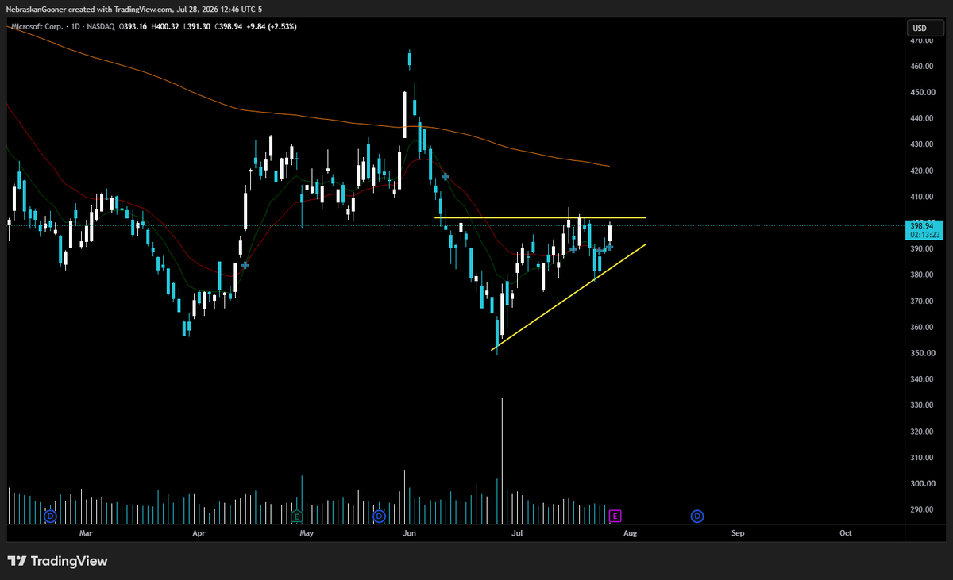
Task: Click the 410.00 price axis label
Action: pos(921,198)
